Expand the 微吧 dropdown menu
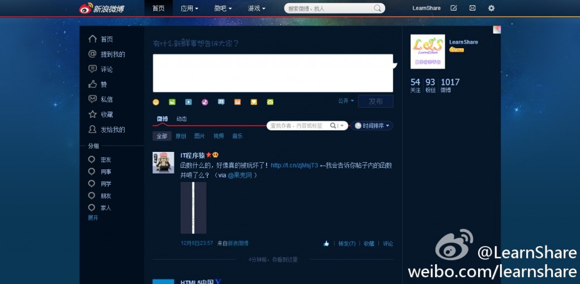Viewport: 580px width, 284px height. [x=223, y=8]
